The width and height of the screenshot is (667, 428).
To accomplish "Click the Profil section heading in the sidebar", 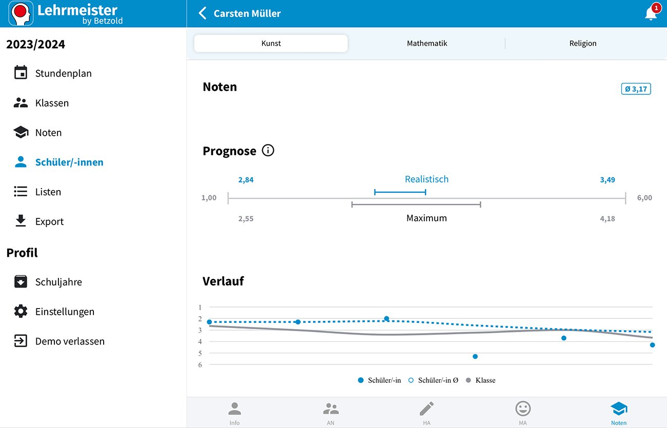I will (22, 253).
